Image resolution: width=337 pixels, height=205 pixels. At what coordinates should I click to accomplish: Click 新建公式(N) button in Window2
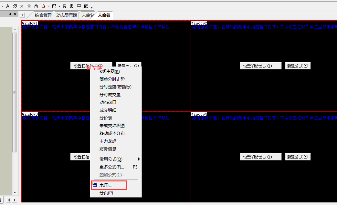(x=298, y=66)
